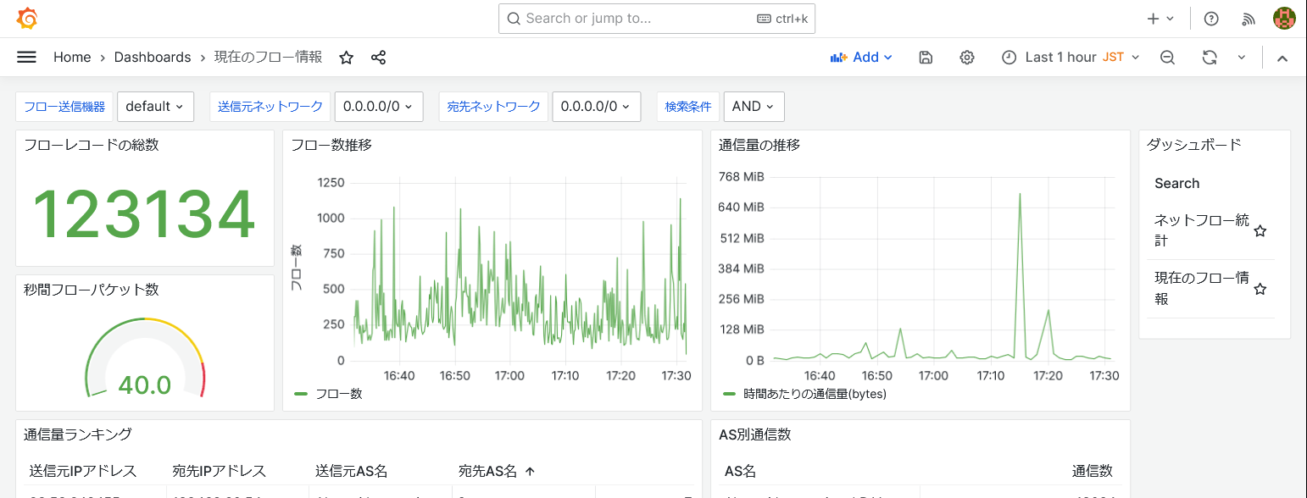Open the 検索条件 AND dropdown
The height and width of the screenshot is (498, 1307).
pos(753,107)
